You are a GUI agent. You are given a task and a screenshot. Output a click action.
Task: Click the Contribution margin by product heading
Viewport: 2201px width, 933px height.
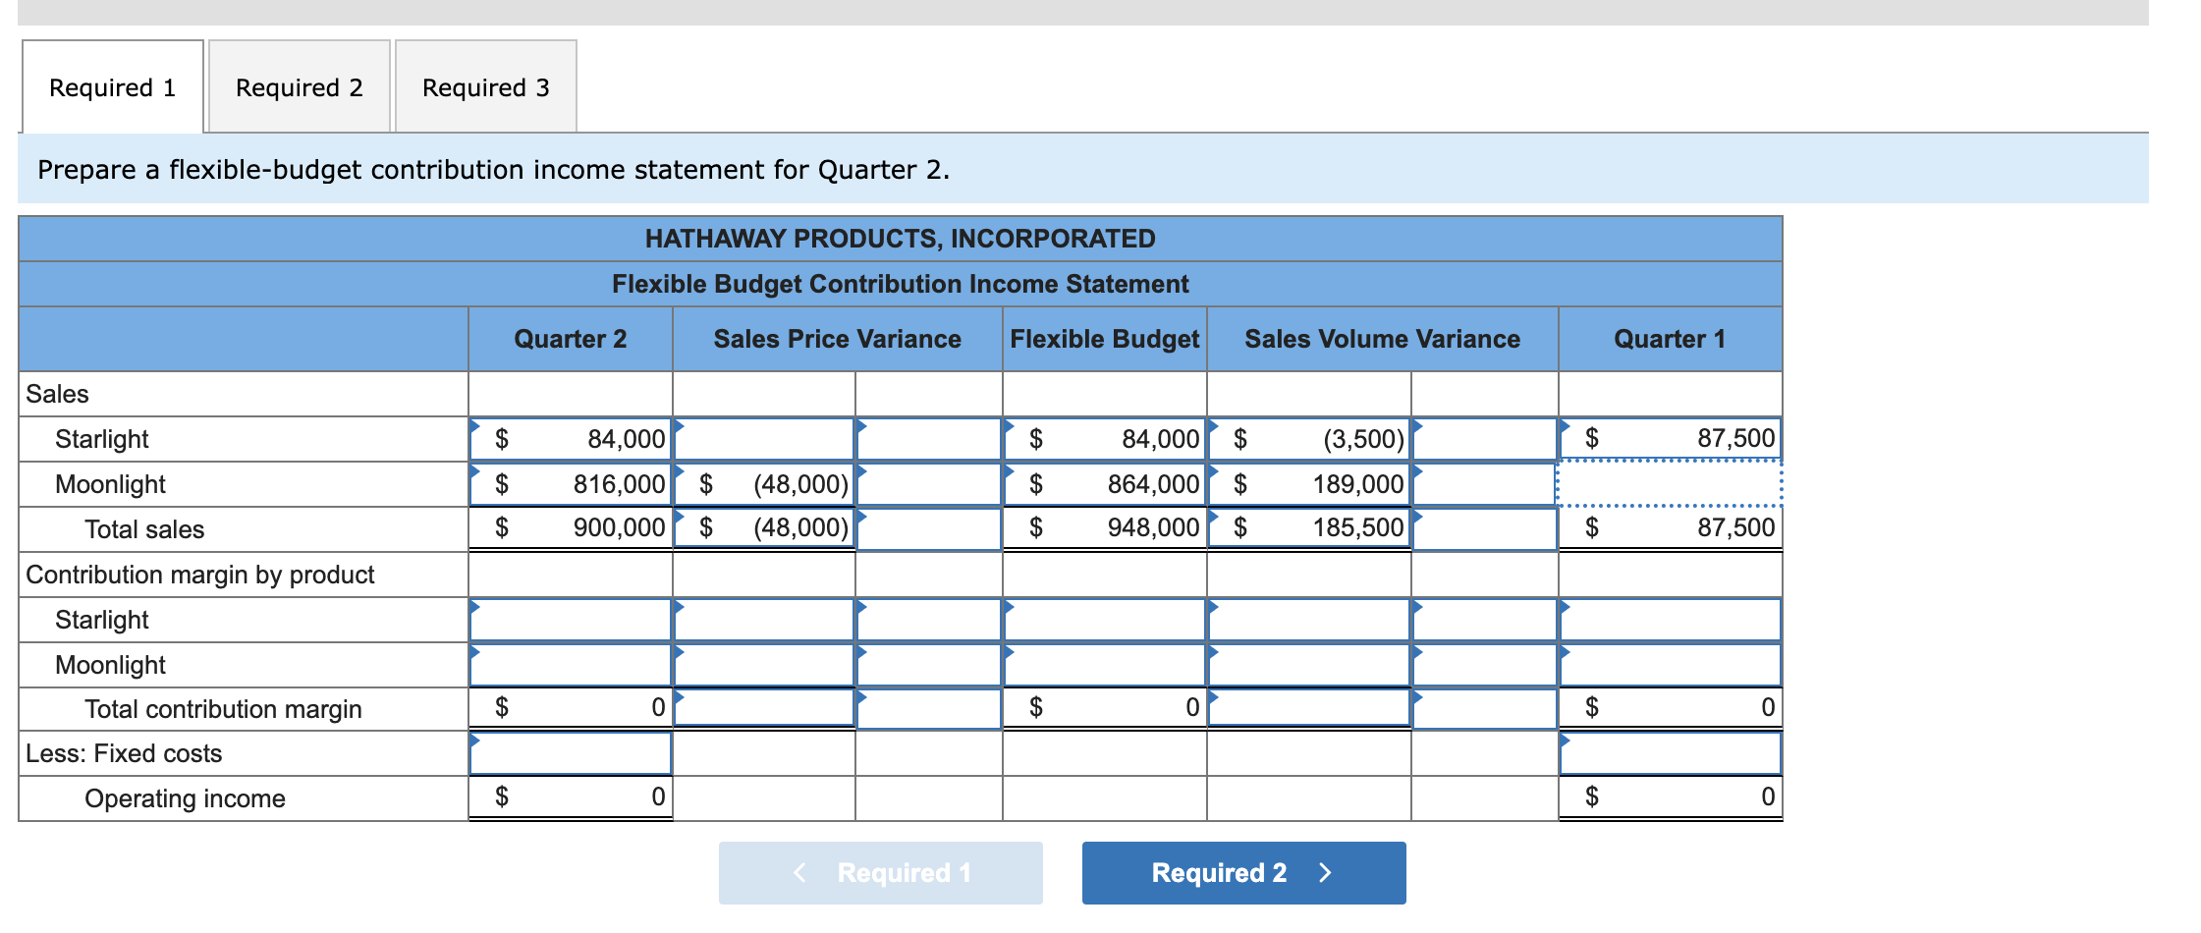click(x=200, y=575)
